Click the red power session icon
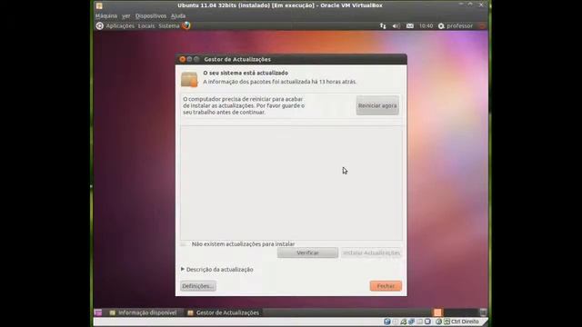The image size is (582, 327). (x=482, y=26)
